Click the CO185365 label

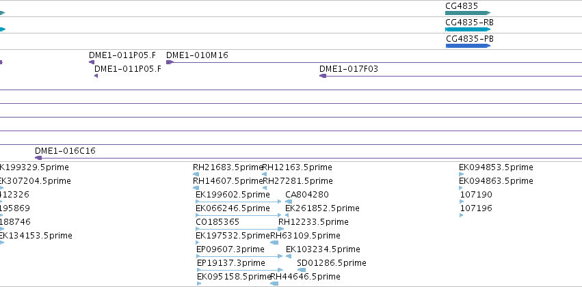tap(217, 222)
